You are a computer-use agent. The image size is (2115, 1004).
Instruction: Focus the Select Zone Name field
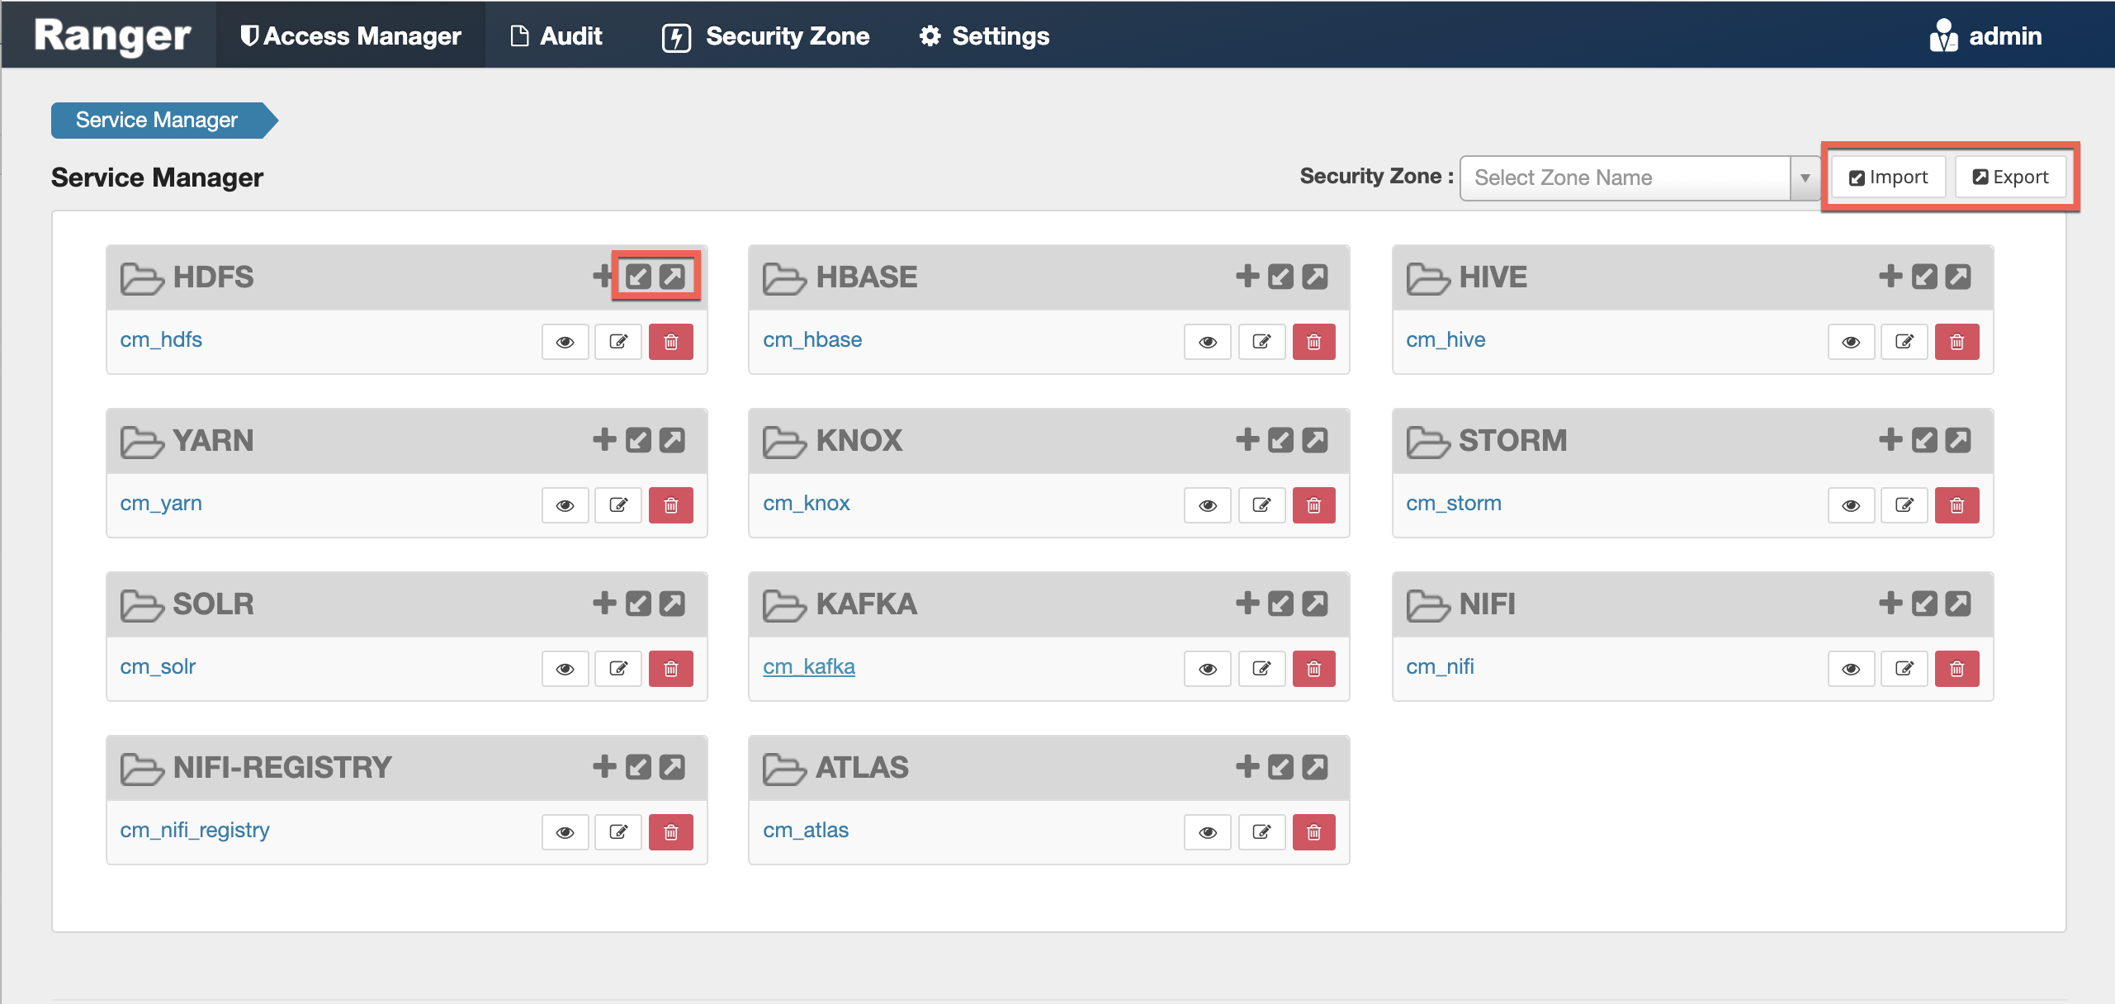pyautogui.click(x=1625, y=178)
